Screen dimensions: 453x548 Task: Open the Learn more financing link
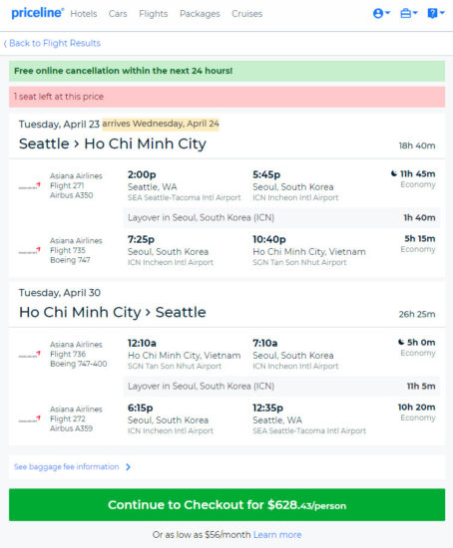277,535
